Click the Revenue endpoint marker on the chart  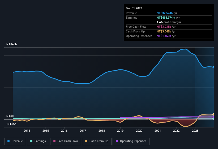click(213, 67)
